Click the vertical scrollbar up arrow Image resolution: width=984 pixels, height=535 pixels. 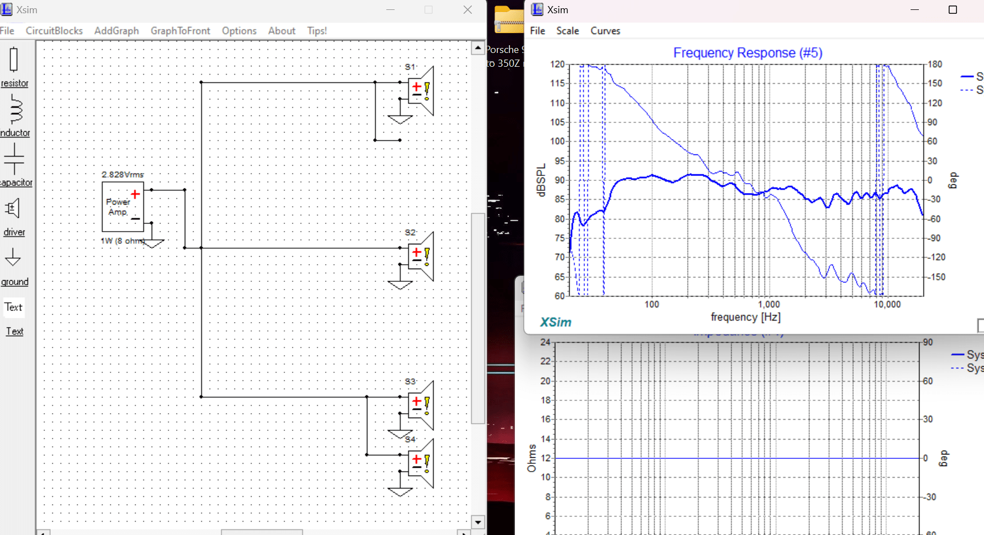[x=478, y=48]
